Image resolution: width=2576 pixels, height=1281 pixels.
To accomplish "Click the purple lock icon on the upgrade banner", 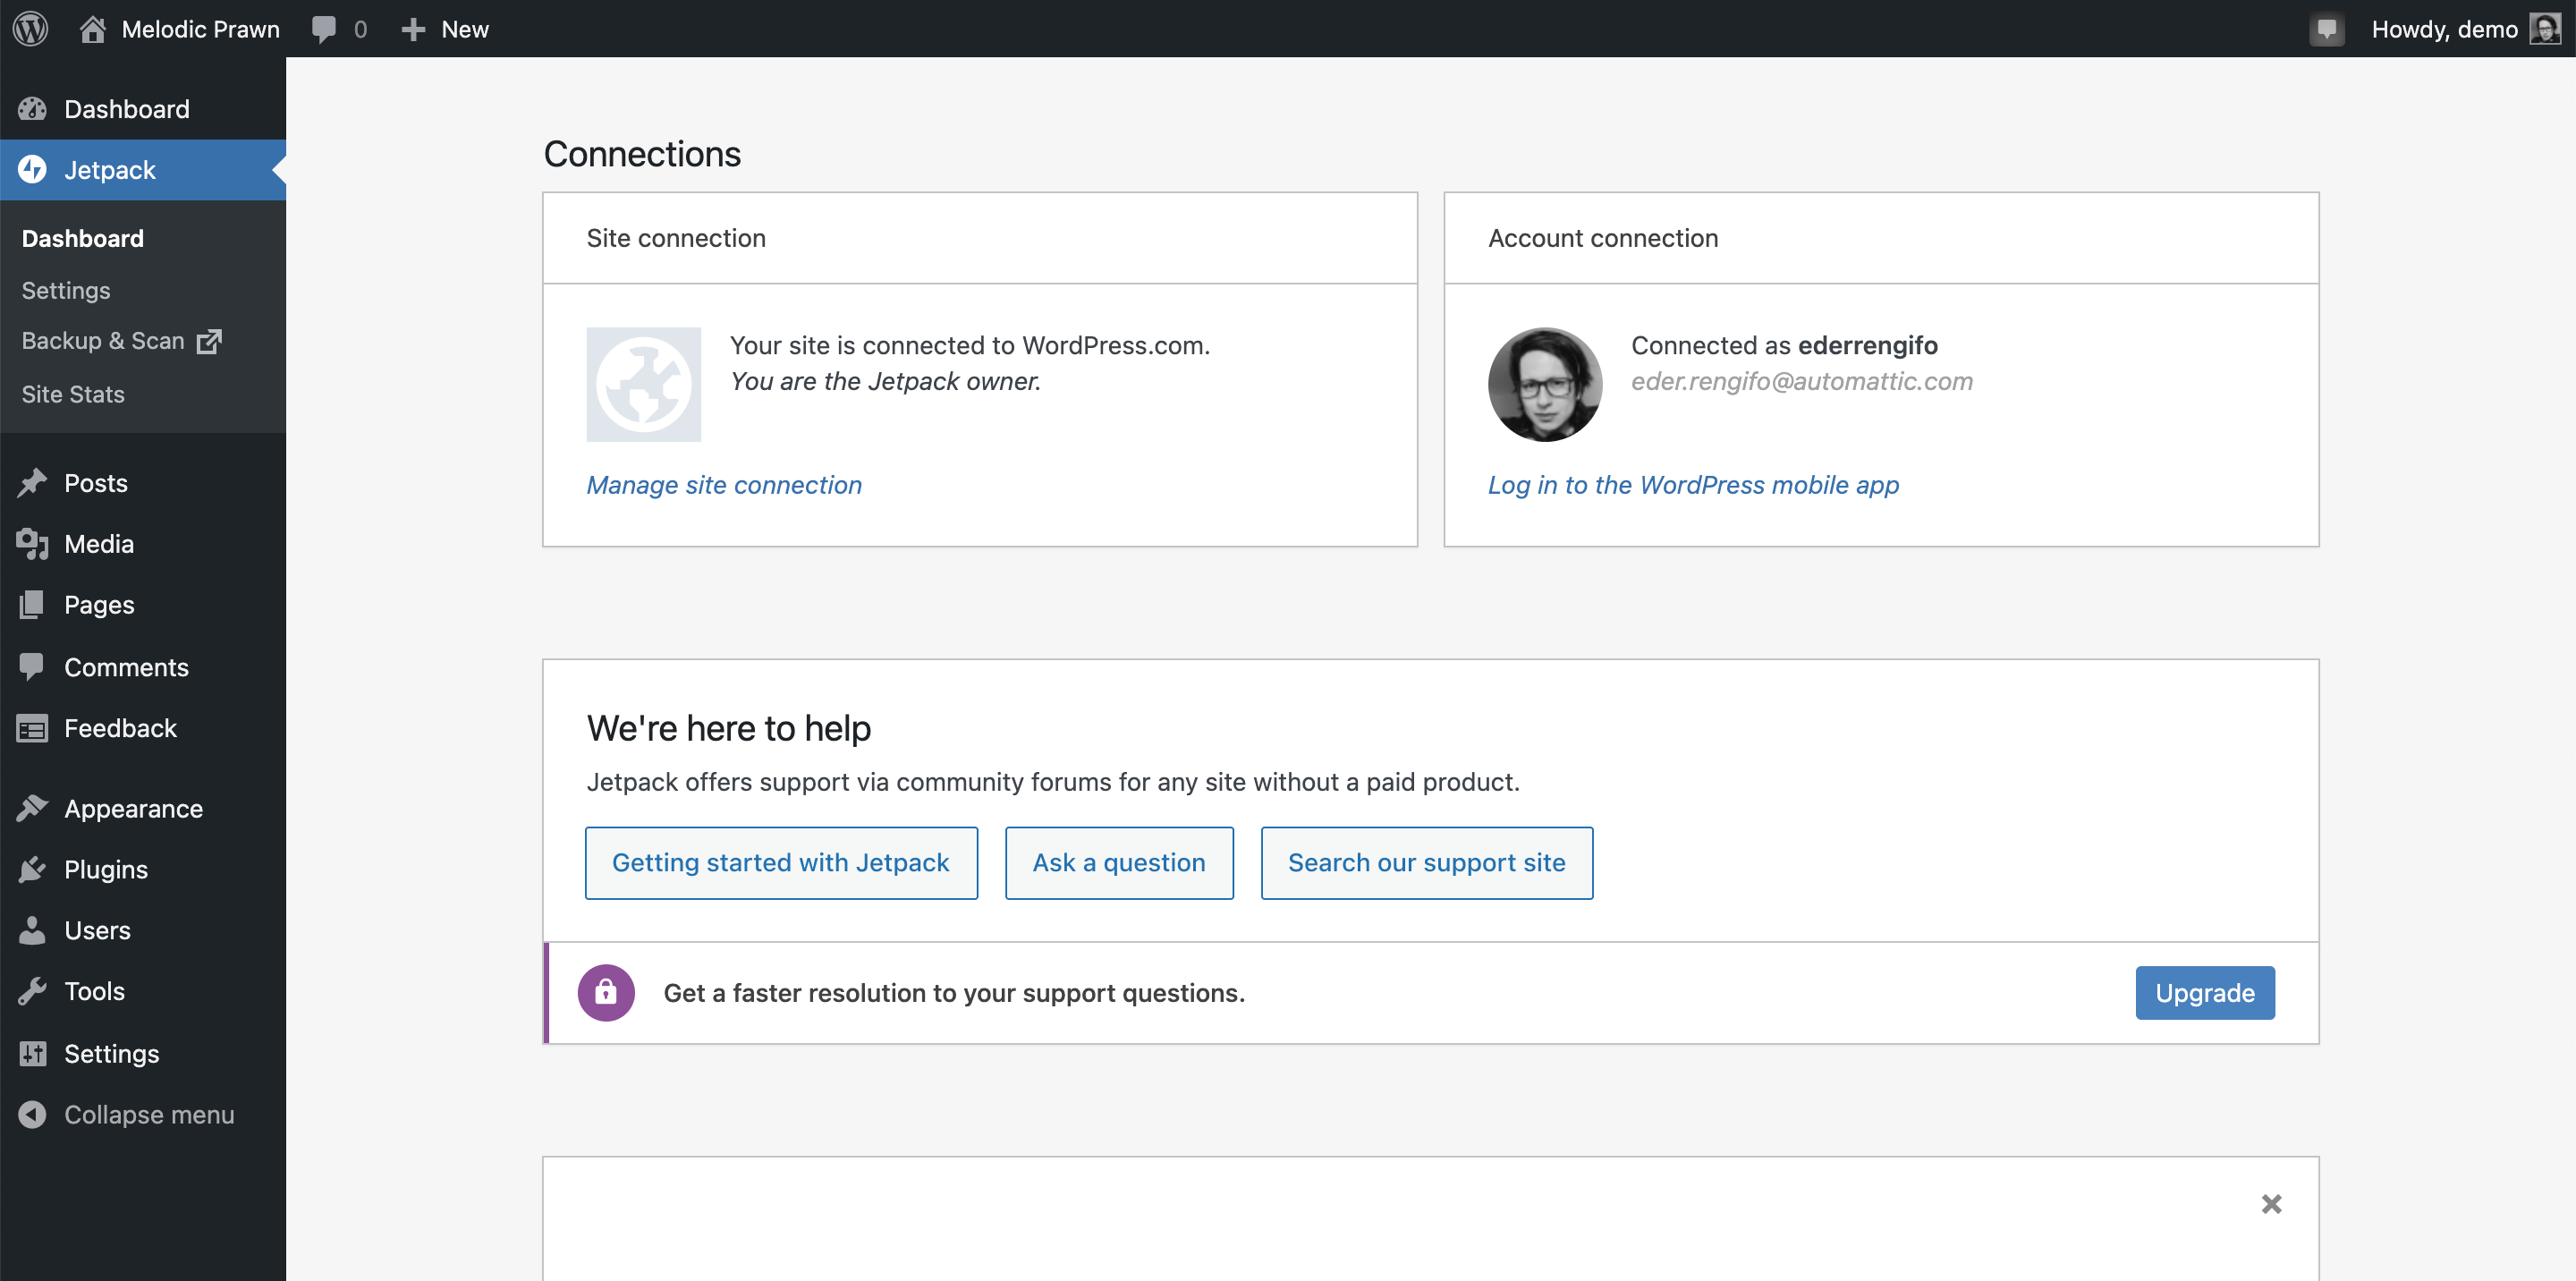I will tap(606, 992).
